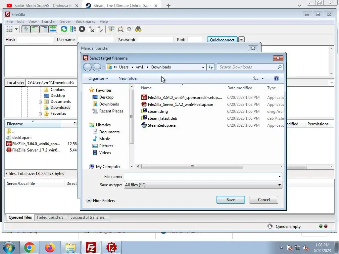Toggle processing of the transfer queue icon
Screen dimensions: 339x254
pos(73,29)
